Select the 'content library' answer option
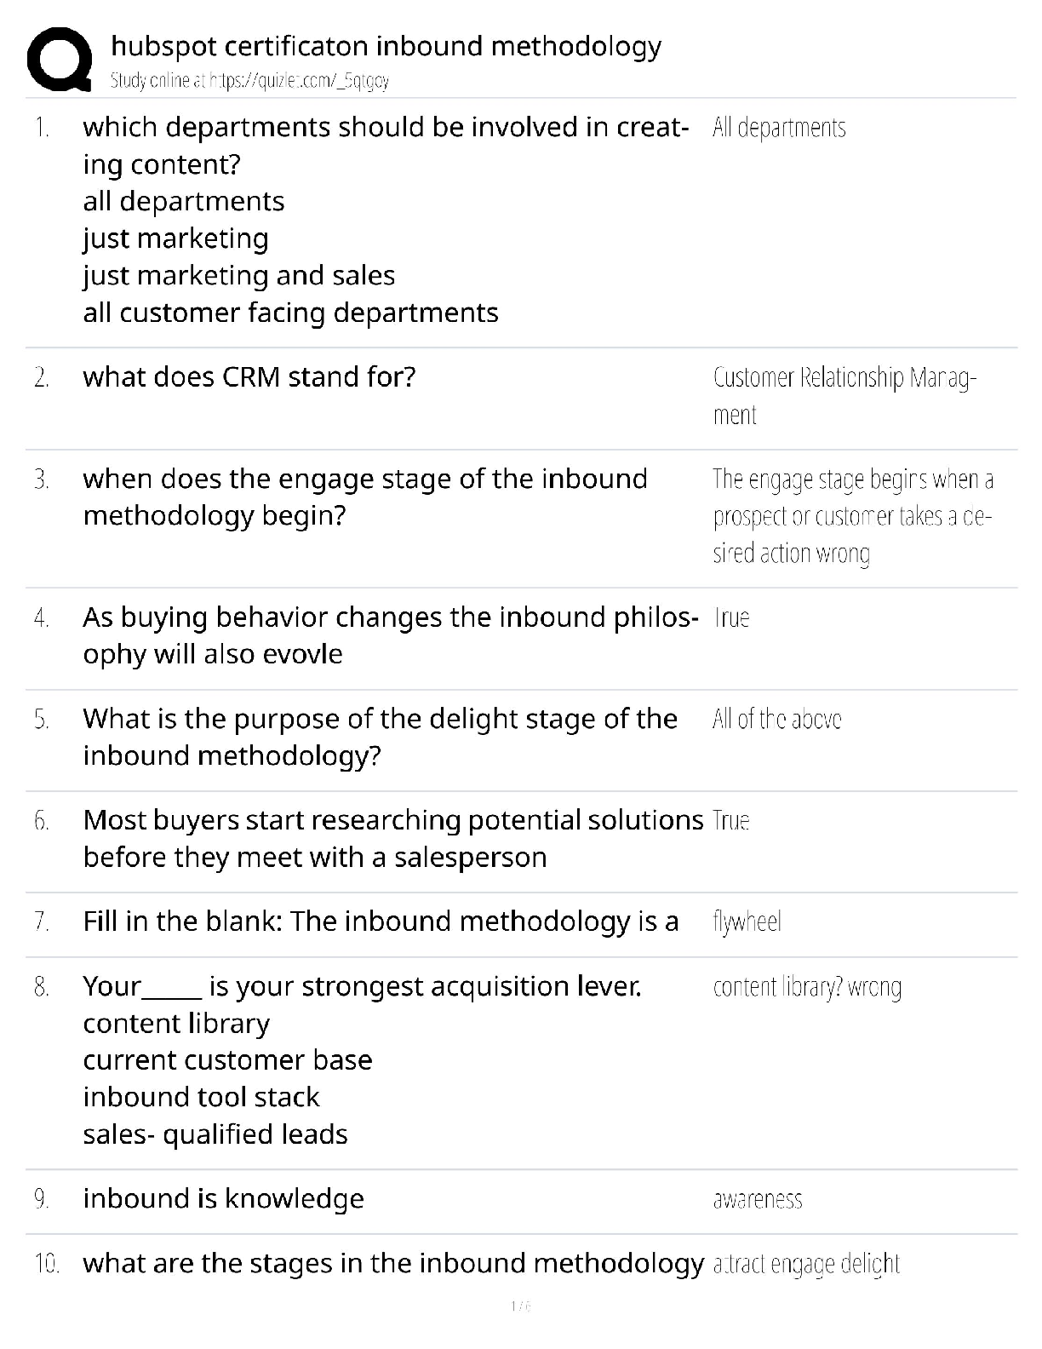This screenshot has height=1349, width=1042. point(176,1024)
